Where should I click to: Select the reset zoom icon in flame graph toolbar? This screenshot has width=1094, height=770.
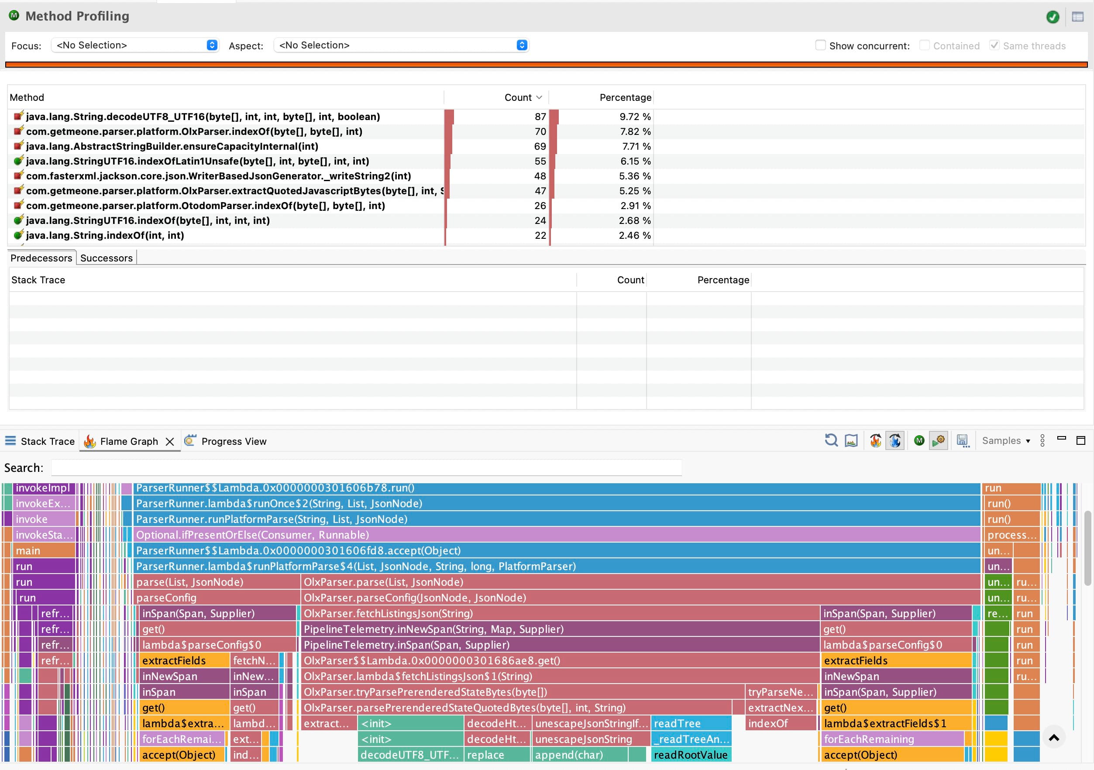click(832, 441)
